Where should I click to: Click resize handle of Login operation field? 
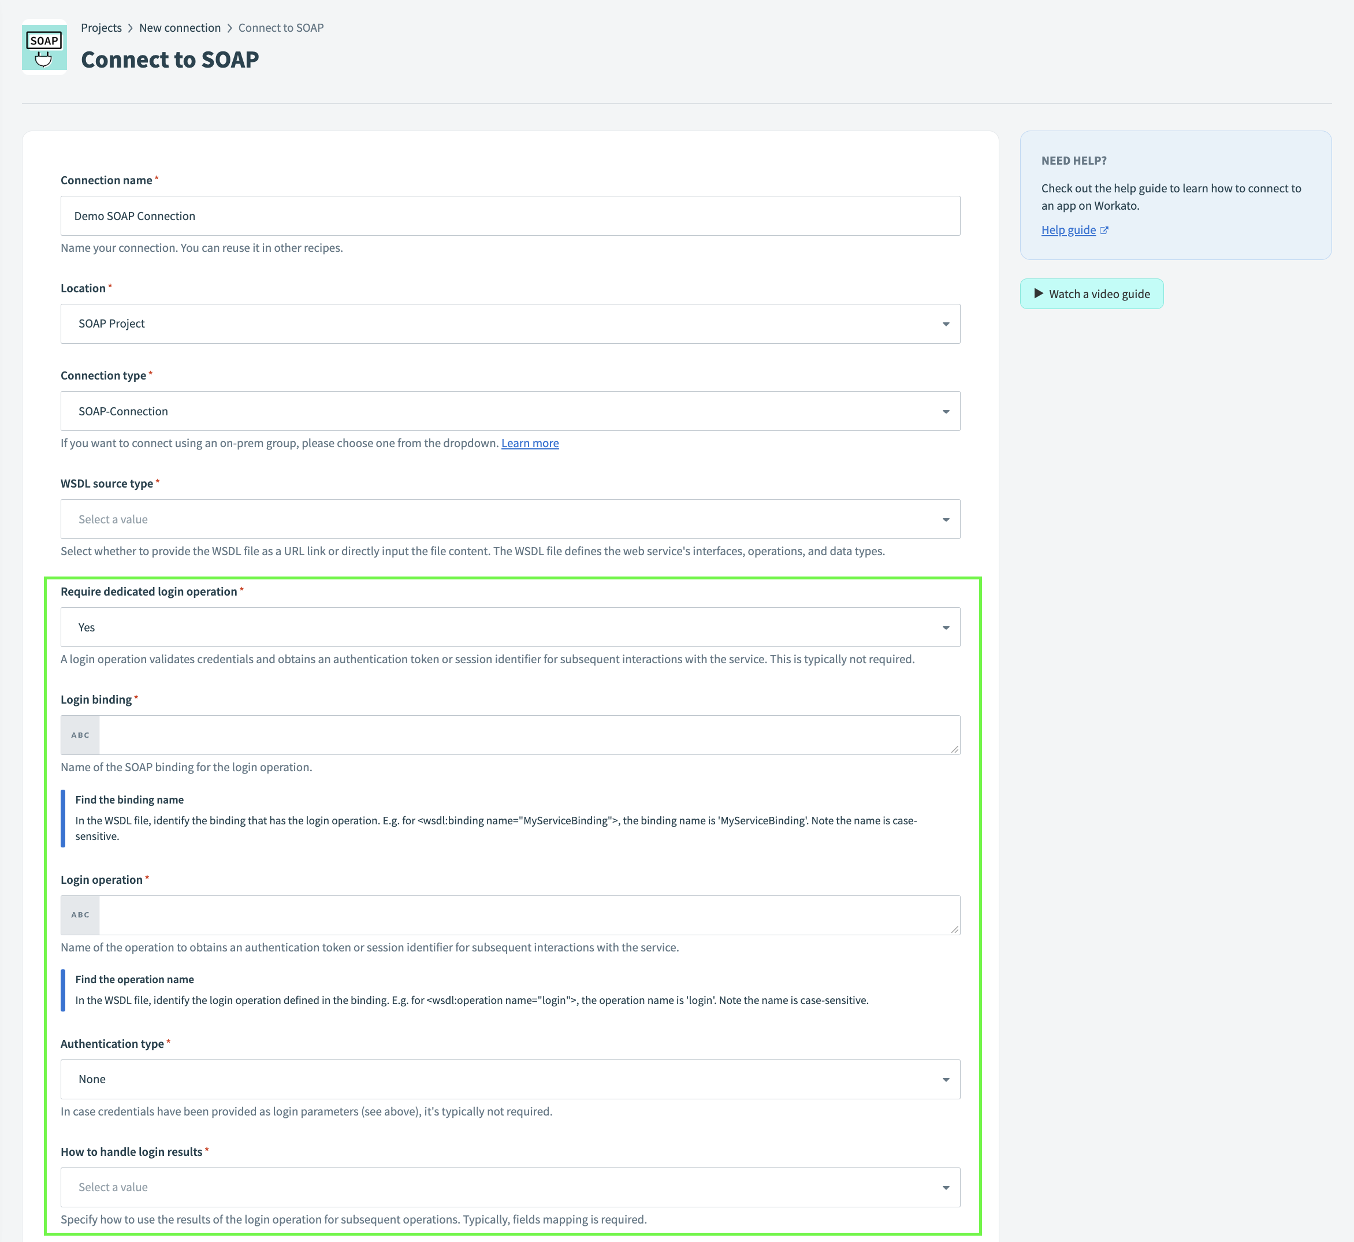(954, 929)
